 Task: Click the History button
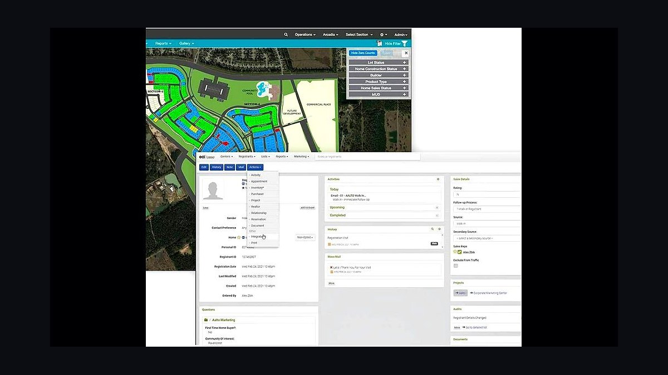click(217, 167)
